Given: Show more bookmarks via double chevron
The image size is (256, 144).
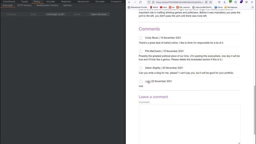Looking at the screenshot, I should pos(252,7).
